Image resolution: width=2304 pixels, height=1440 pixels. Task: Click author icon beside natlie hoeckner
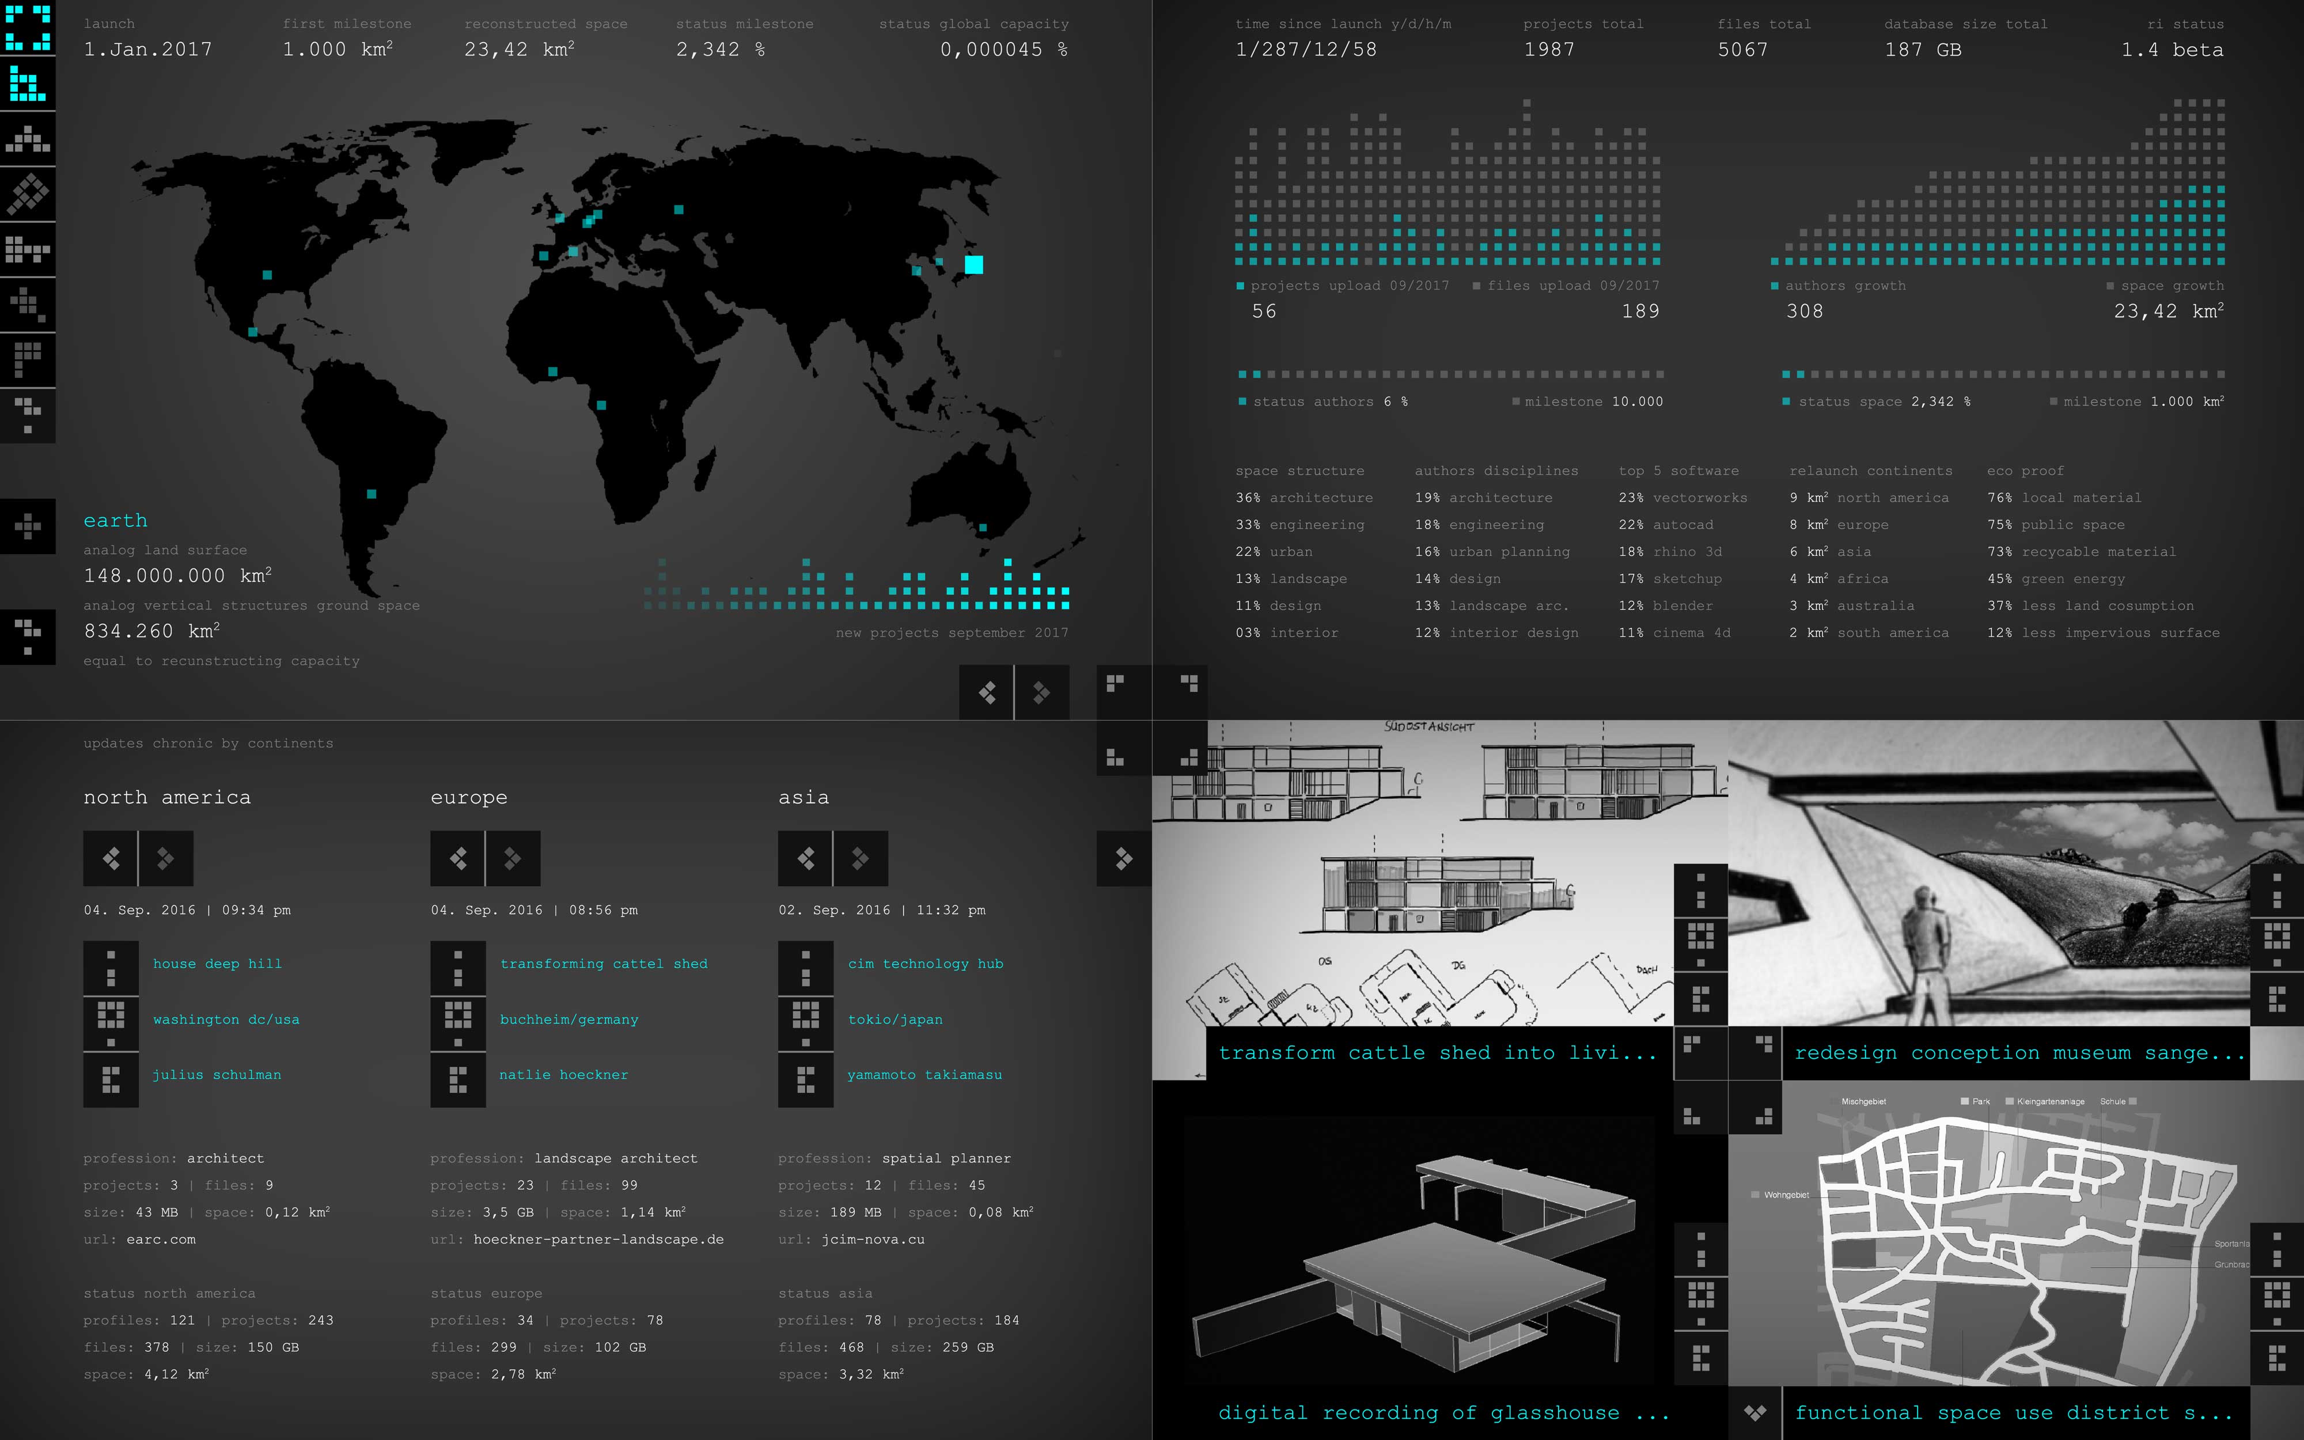(458, 1079)
